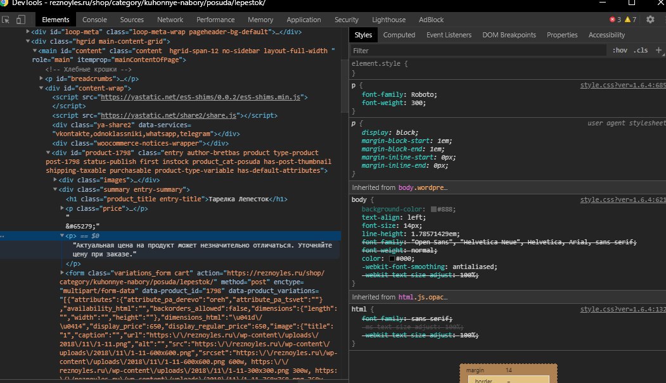Click the red error count icon
The image size is (666, 383).
pyautogui.click(x=612, y=20)
